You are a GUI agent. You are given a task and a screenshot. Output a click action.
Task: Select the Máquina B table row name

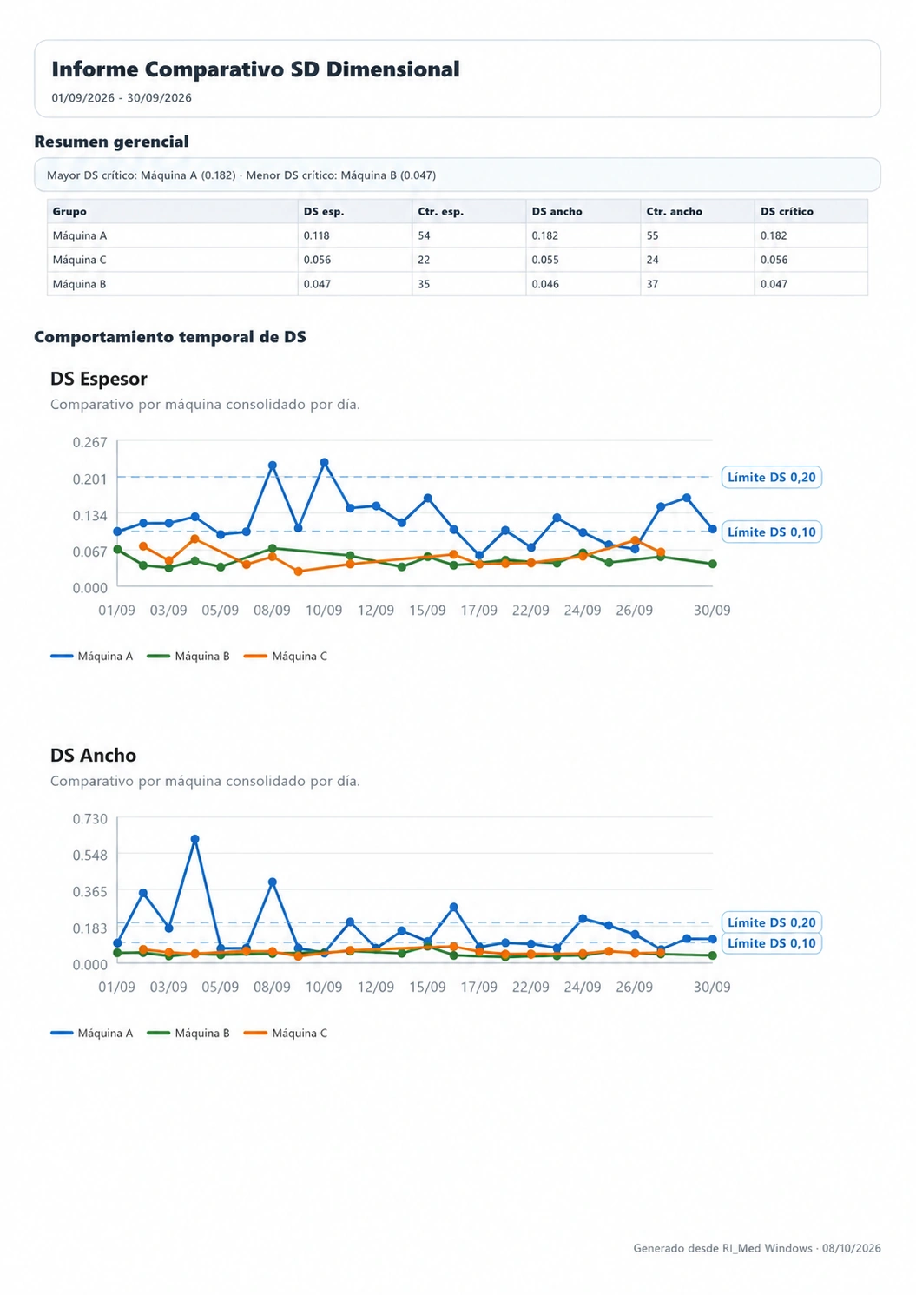pos(80,284)
